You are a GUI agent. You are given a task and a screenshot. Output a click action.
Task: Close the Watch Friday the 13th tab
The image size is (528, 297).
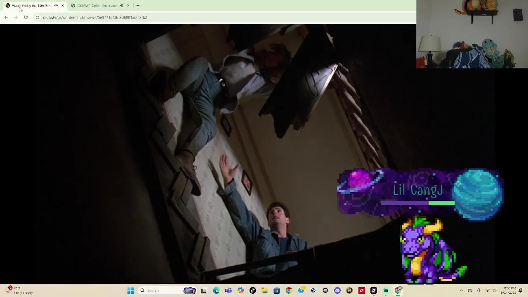63,6
